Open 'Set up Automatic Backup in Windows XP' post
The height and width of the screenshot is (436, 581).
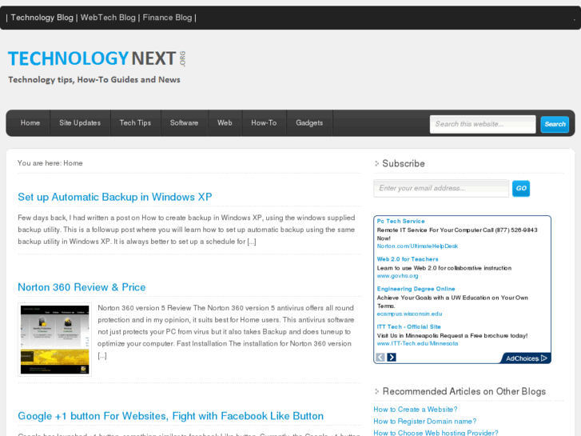tap(115, 197)
